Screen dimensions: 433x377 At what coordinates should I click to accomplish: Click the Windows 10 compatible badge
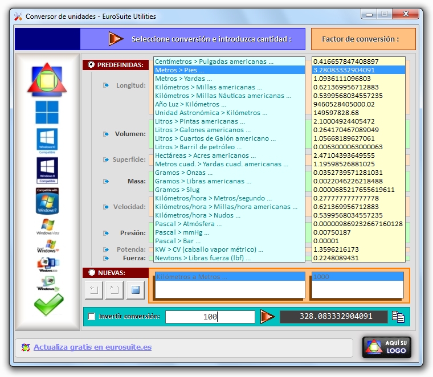click(x=47, y=141)
